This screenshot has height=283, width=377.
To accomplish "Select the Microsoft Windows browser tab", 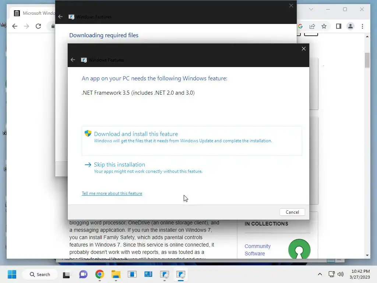I will tap(33, 13).
